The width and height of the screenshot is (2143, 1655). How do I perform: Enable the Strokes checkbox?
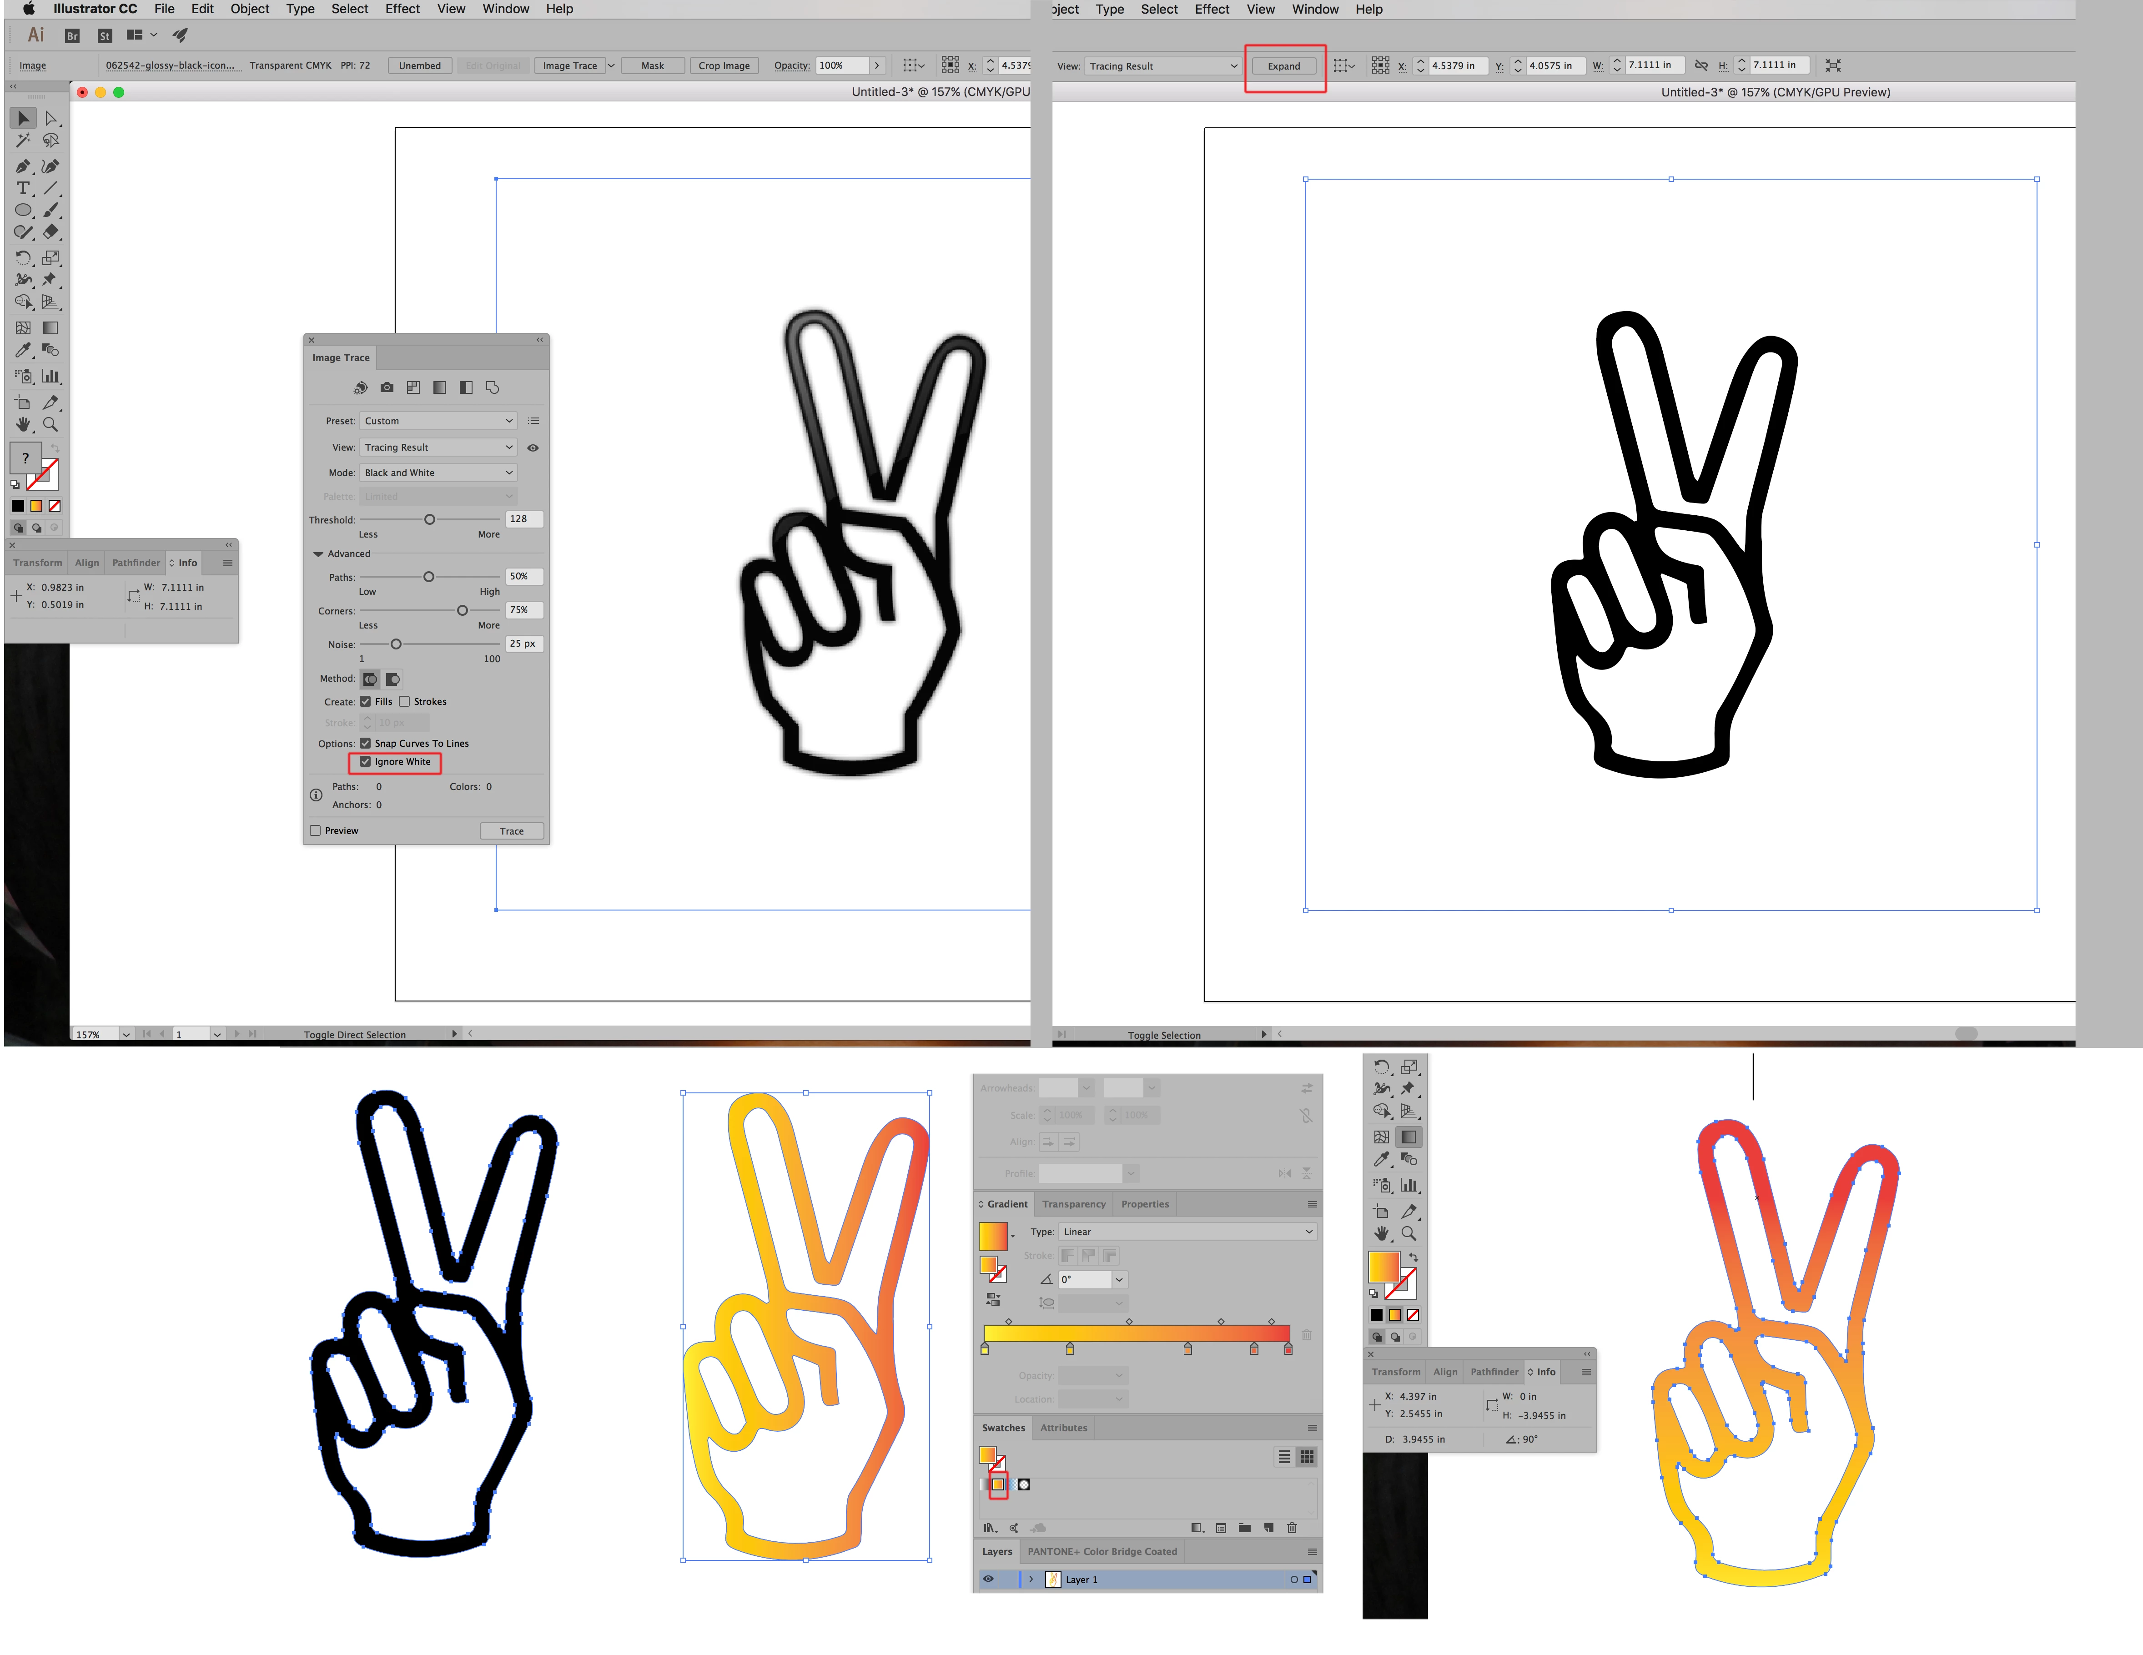[x=404, y=701]
